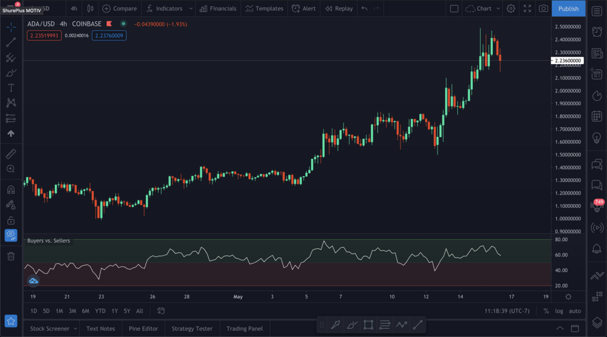The height and width of the screenshot is (337, 607).
Task: Click the trash remove drawings icon
Action: coord(11,255)
